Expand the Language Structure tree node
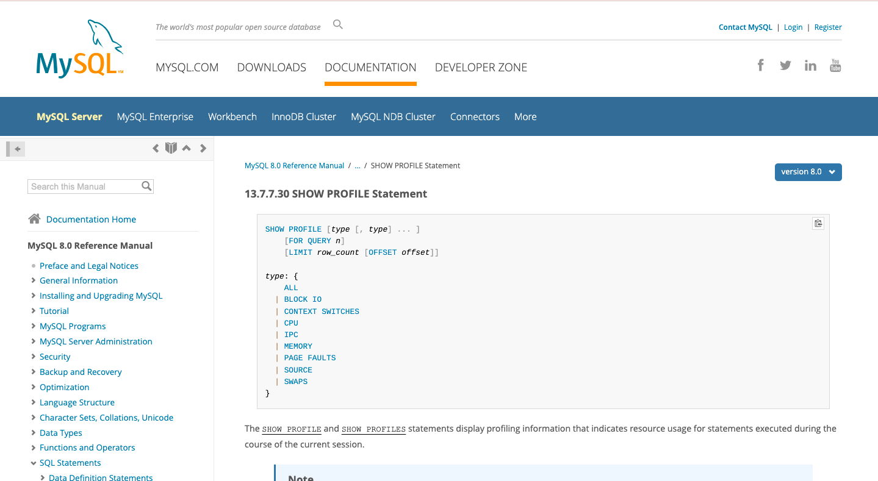The height and width of the screenshot is (481, 878). (x=33, y=402)
